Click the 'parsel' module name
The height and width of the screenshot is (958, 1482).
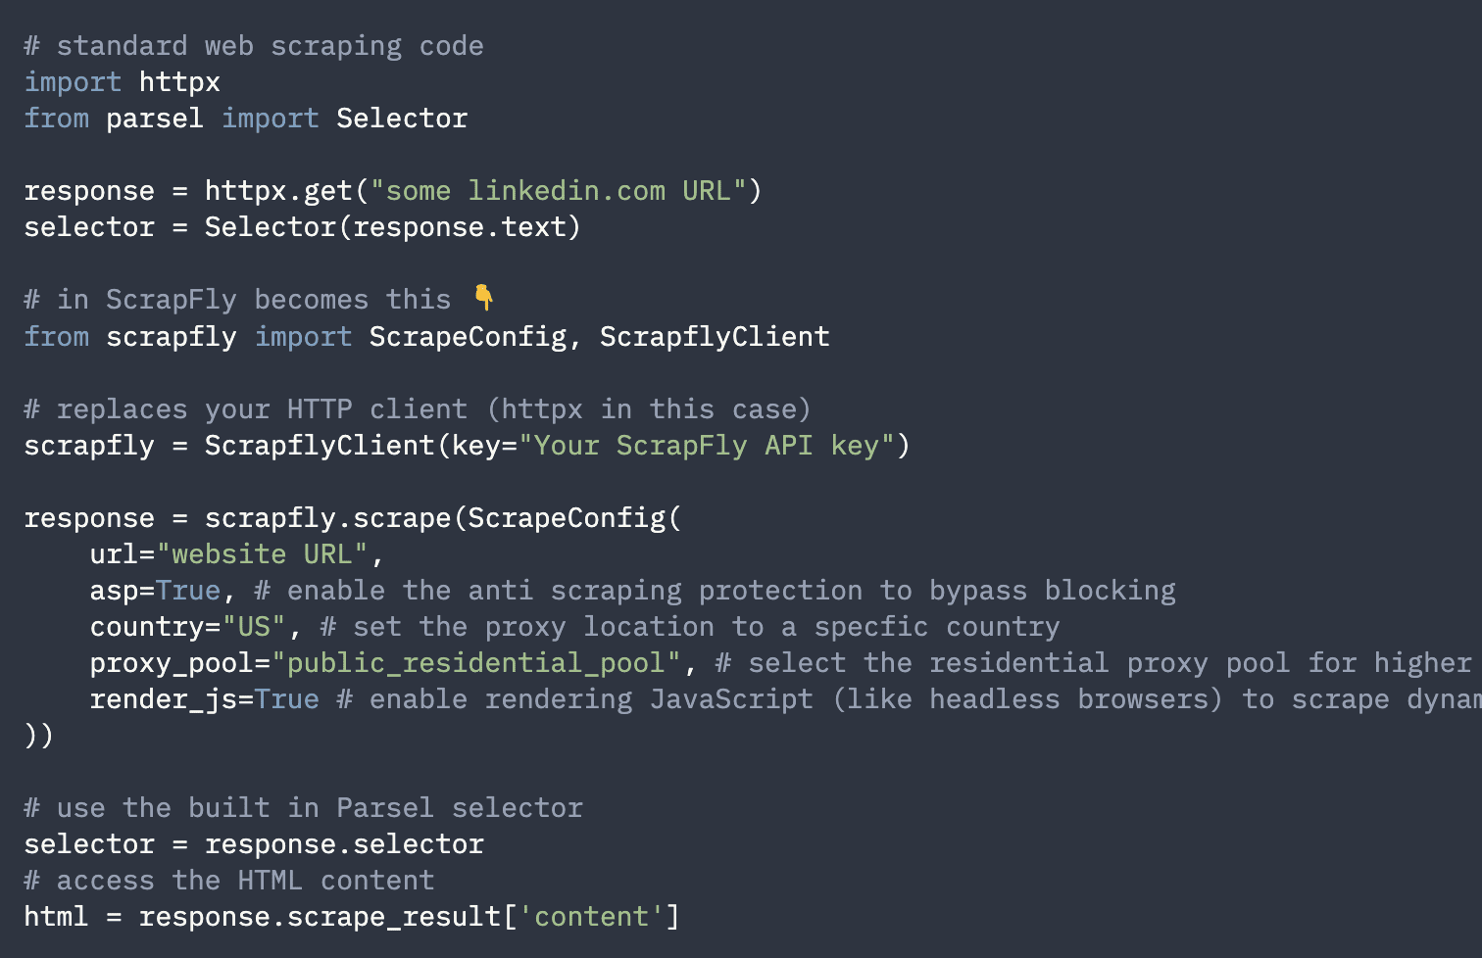155,119
